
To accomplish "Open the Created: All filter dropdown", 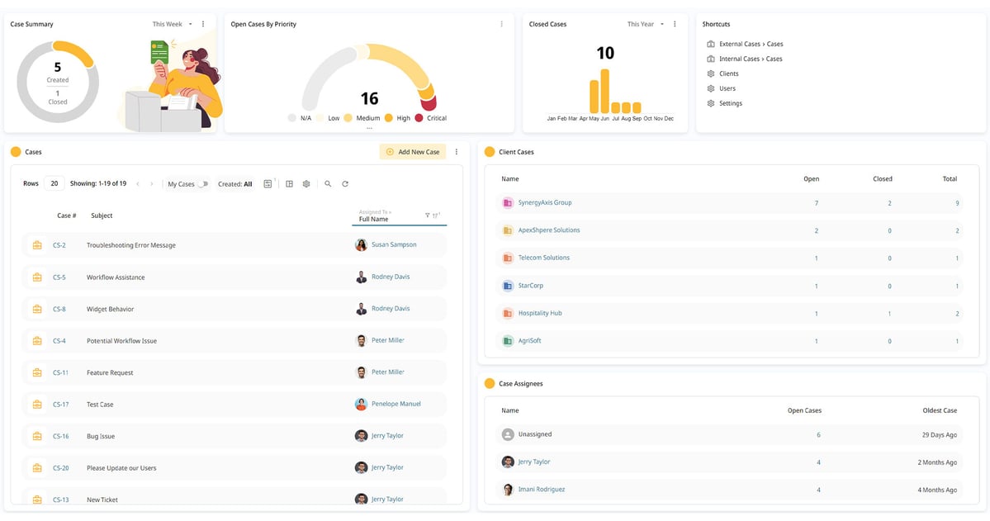I will 235,184.
